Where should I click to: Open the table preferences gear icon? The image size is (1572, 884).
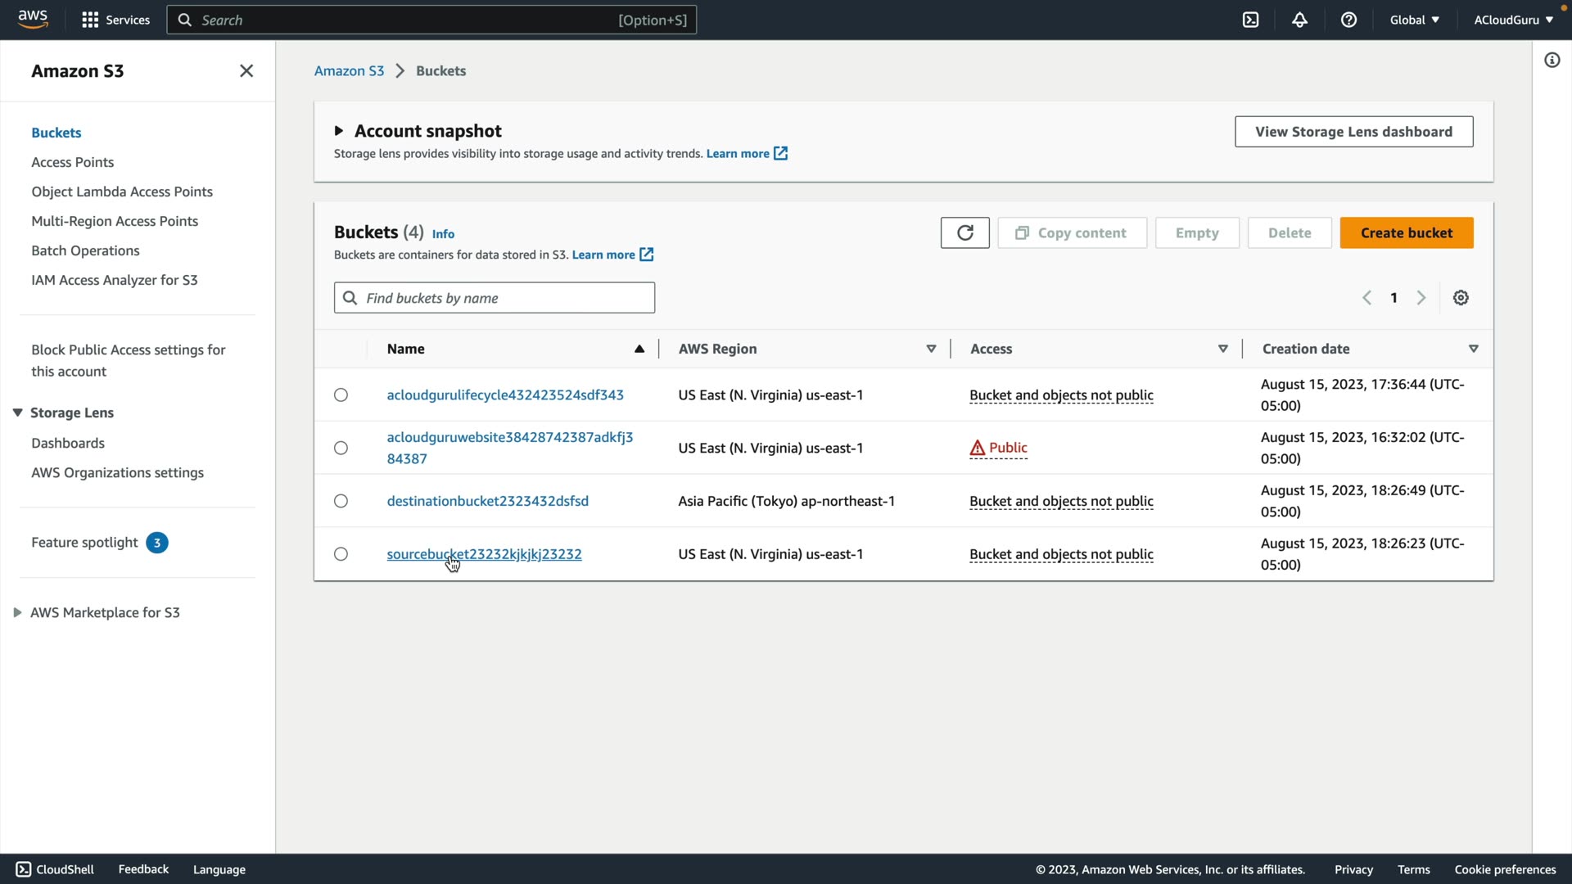coord(1461,298)
